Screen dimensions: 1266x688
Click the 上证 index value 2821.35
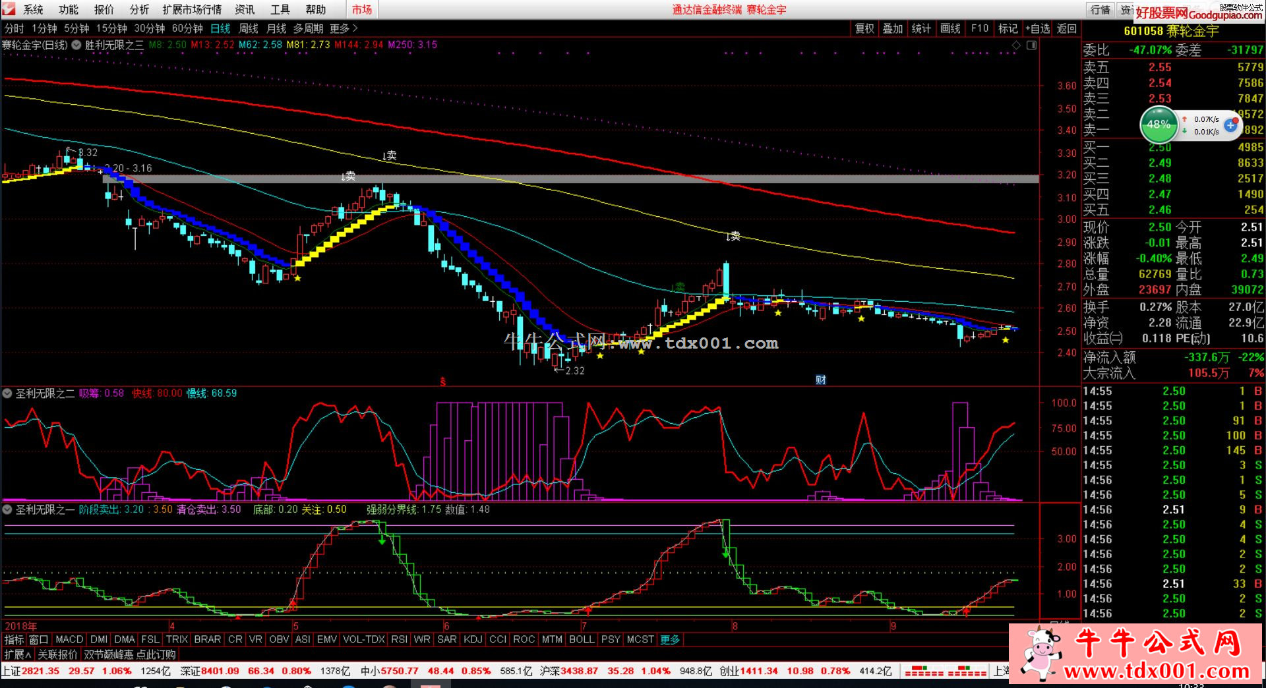[40, 671]
